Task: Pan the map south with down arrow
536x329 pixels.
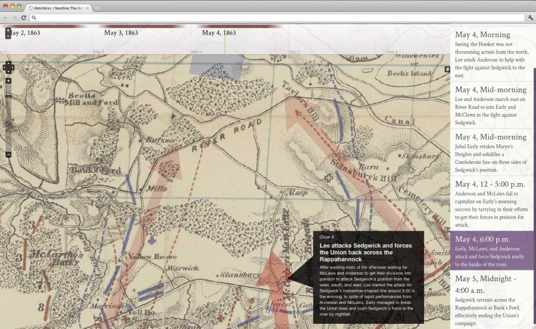Action: click(x=8, y=72)
